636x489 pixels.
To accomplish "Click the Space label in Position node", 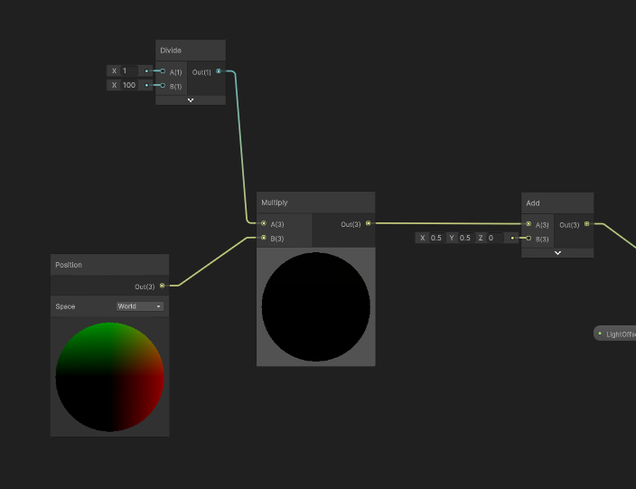I will point(65,306).
